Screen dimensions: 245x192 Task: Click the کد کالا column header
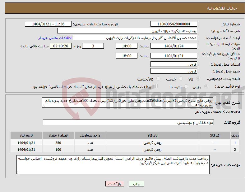(x=215, y=135)
